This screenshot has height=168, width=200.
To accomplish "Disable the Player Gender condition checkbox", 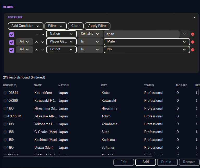I will [x=12, y=42].
